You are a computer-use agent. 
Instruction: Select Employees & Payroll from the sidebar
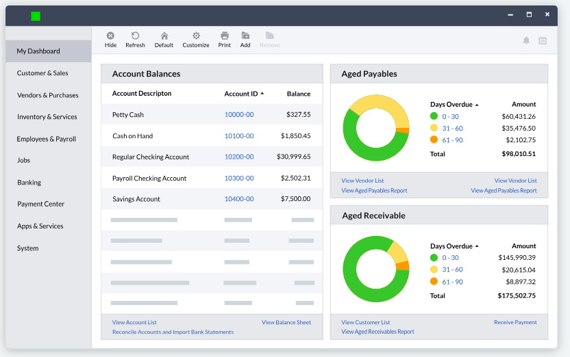pos(46,139)
